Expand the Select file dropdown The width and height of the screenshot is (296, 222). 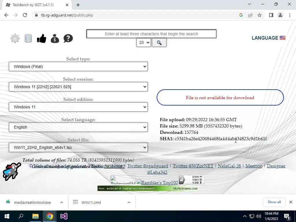click(x=78, y=147)
